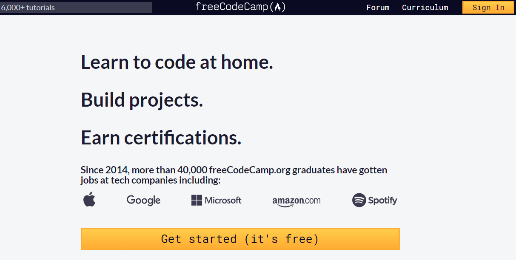This screenshot has height=260, width=516.
Task: Click the flame icon in freeCodeCamp logo
Action: (278, 7)
